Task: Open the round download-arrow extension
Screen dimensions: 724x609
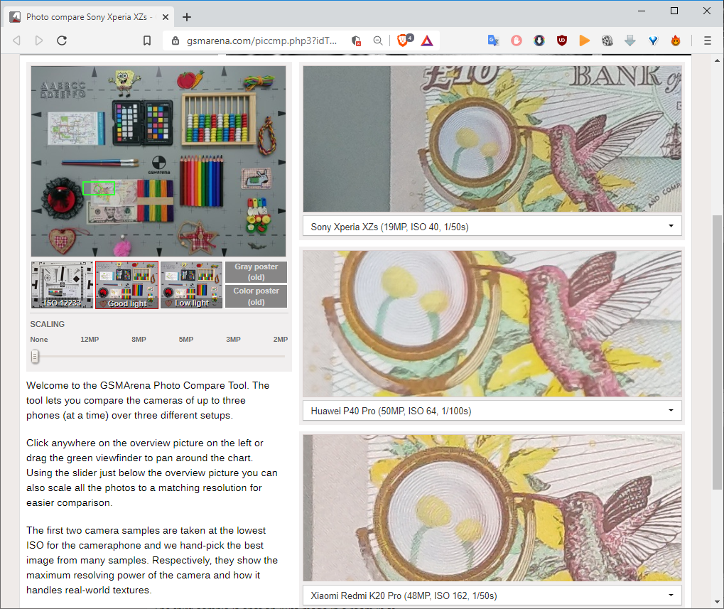Action: pyautogui.click(x=539, y=41)
